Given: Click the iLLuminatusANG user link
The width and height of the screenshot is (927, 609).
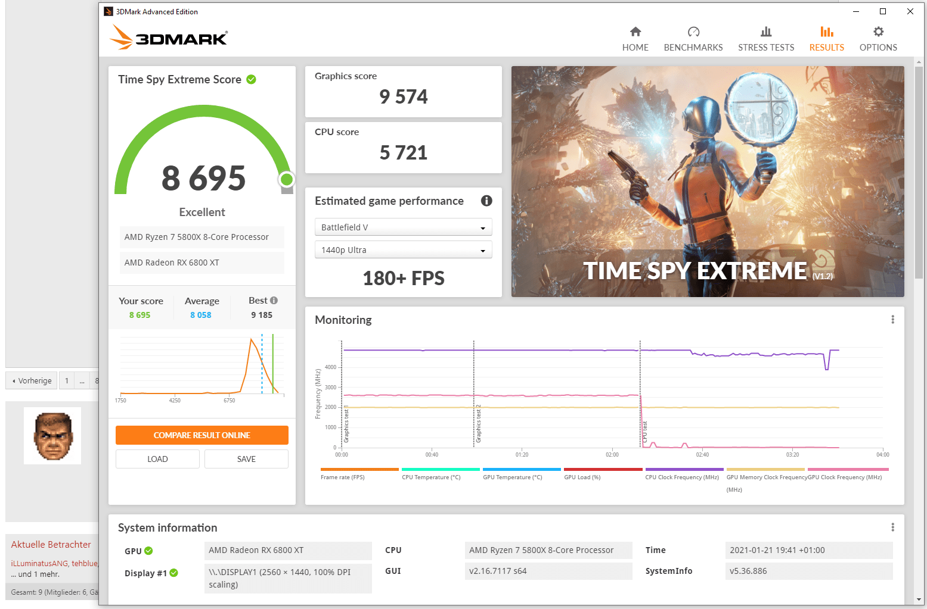Looking at the screenshot, I should [x=39, y=563].
